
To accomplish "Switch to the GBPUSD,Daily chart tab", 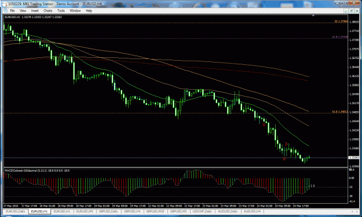I will [x=108, y=211].
